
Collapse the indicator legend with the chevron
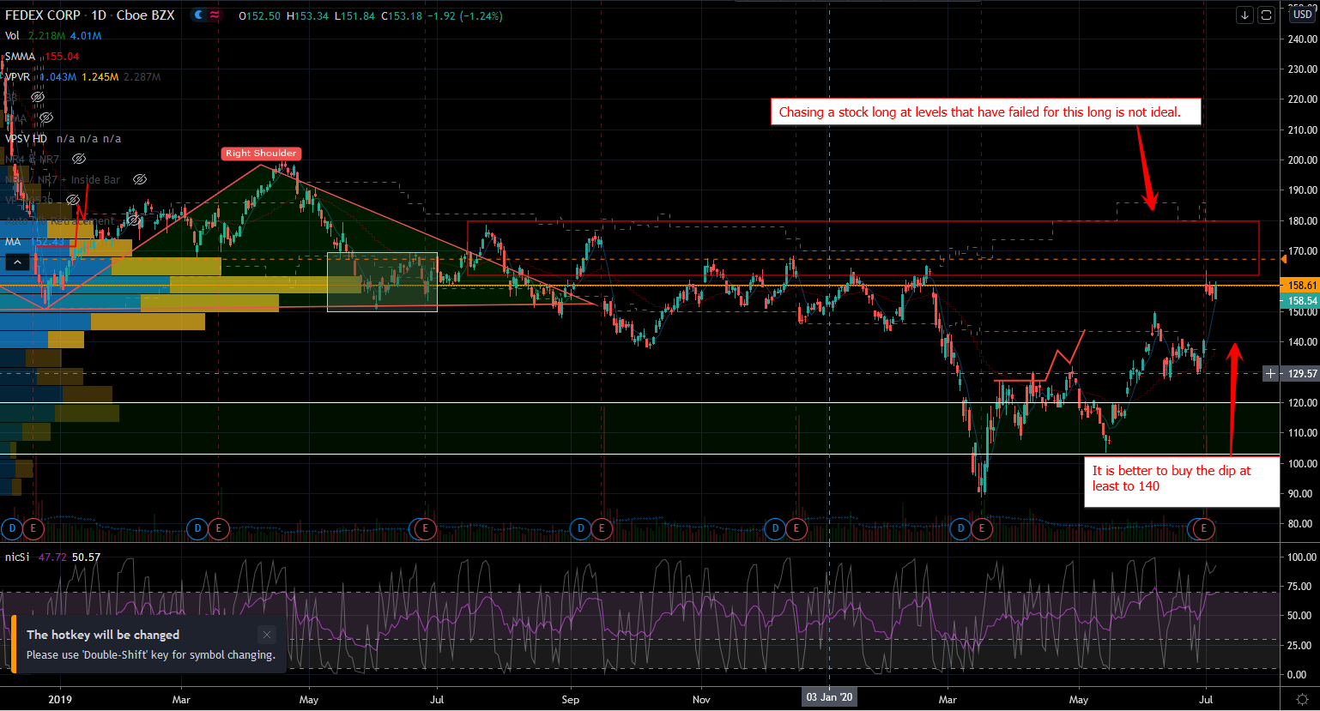point(18,262)
